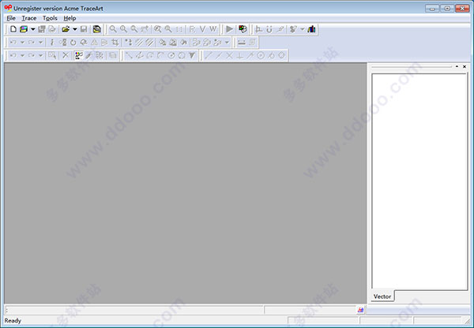
Task: Start tracing with the play arrow button
Action: [x=229, y=29]
